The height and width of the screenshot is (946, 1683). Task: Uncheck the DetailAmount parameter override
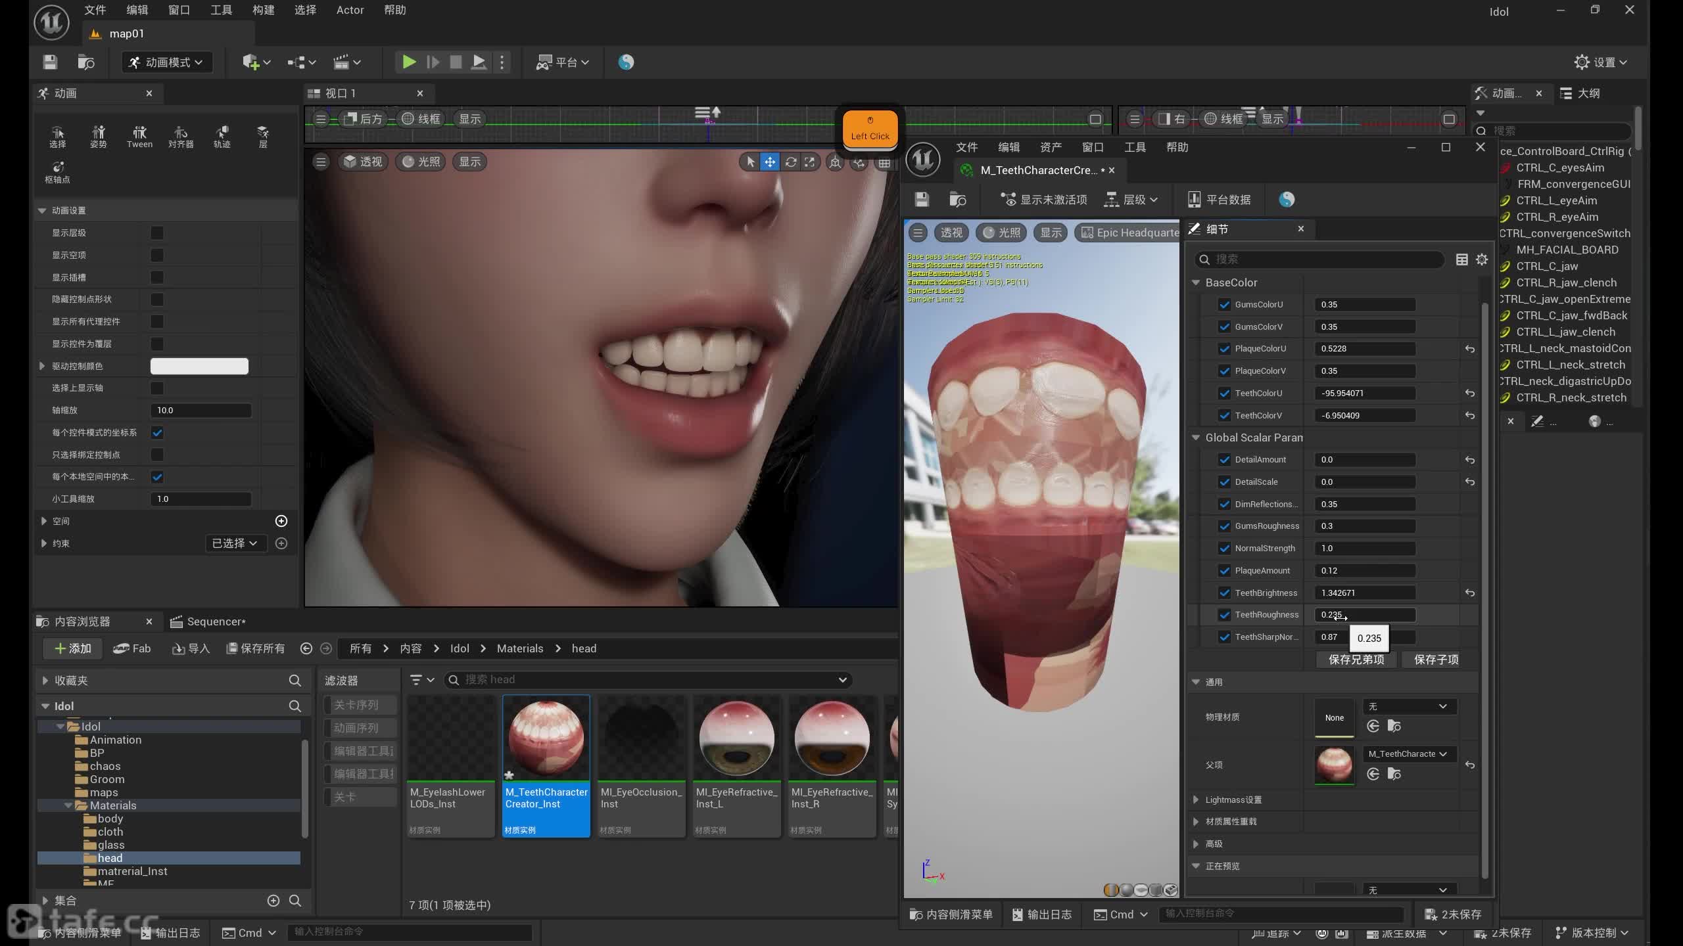[x=1224, y=459]
